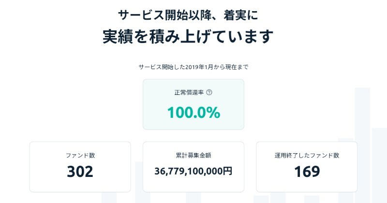387x203 pixels.
Task: Click the heading 実績を積み上げています
Action: click(188, 37)
